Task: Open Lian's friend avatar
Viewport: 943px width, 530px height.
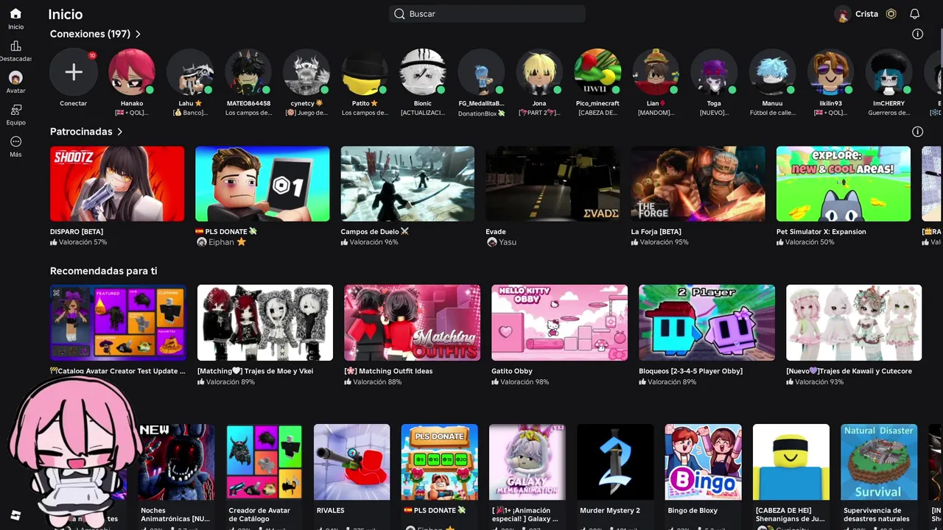Action: coord(656,72)
